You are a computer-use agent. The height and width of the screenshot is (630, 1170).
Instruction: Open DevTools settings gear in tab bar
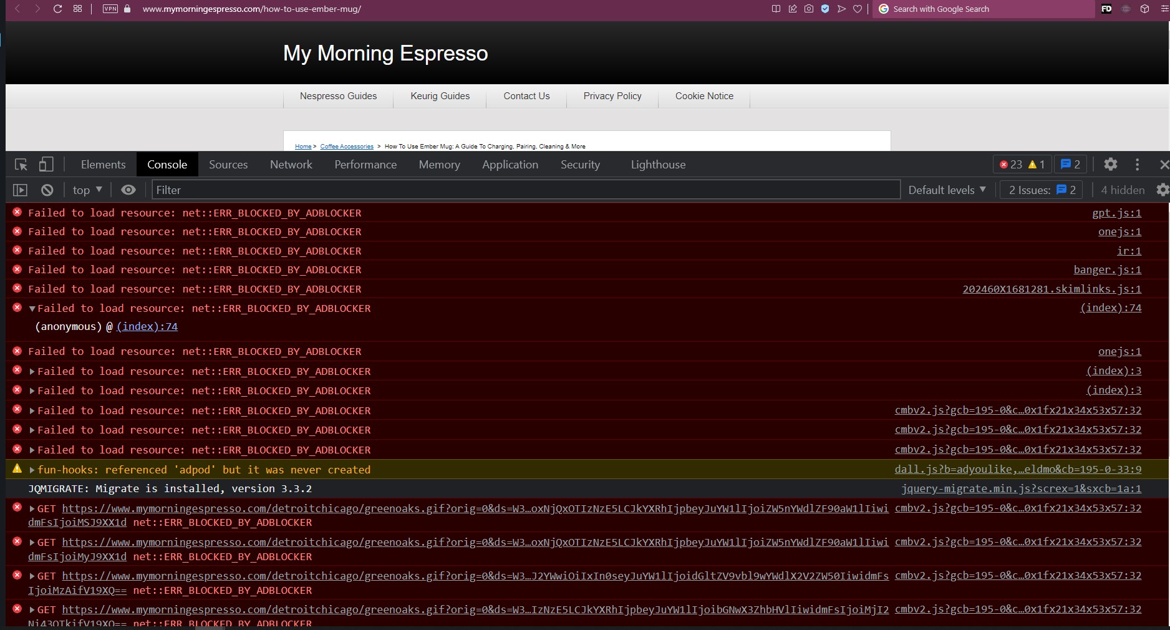pyautogui.click(x=1111, y=164)
